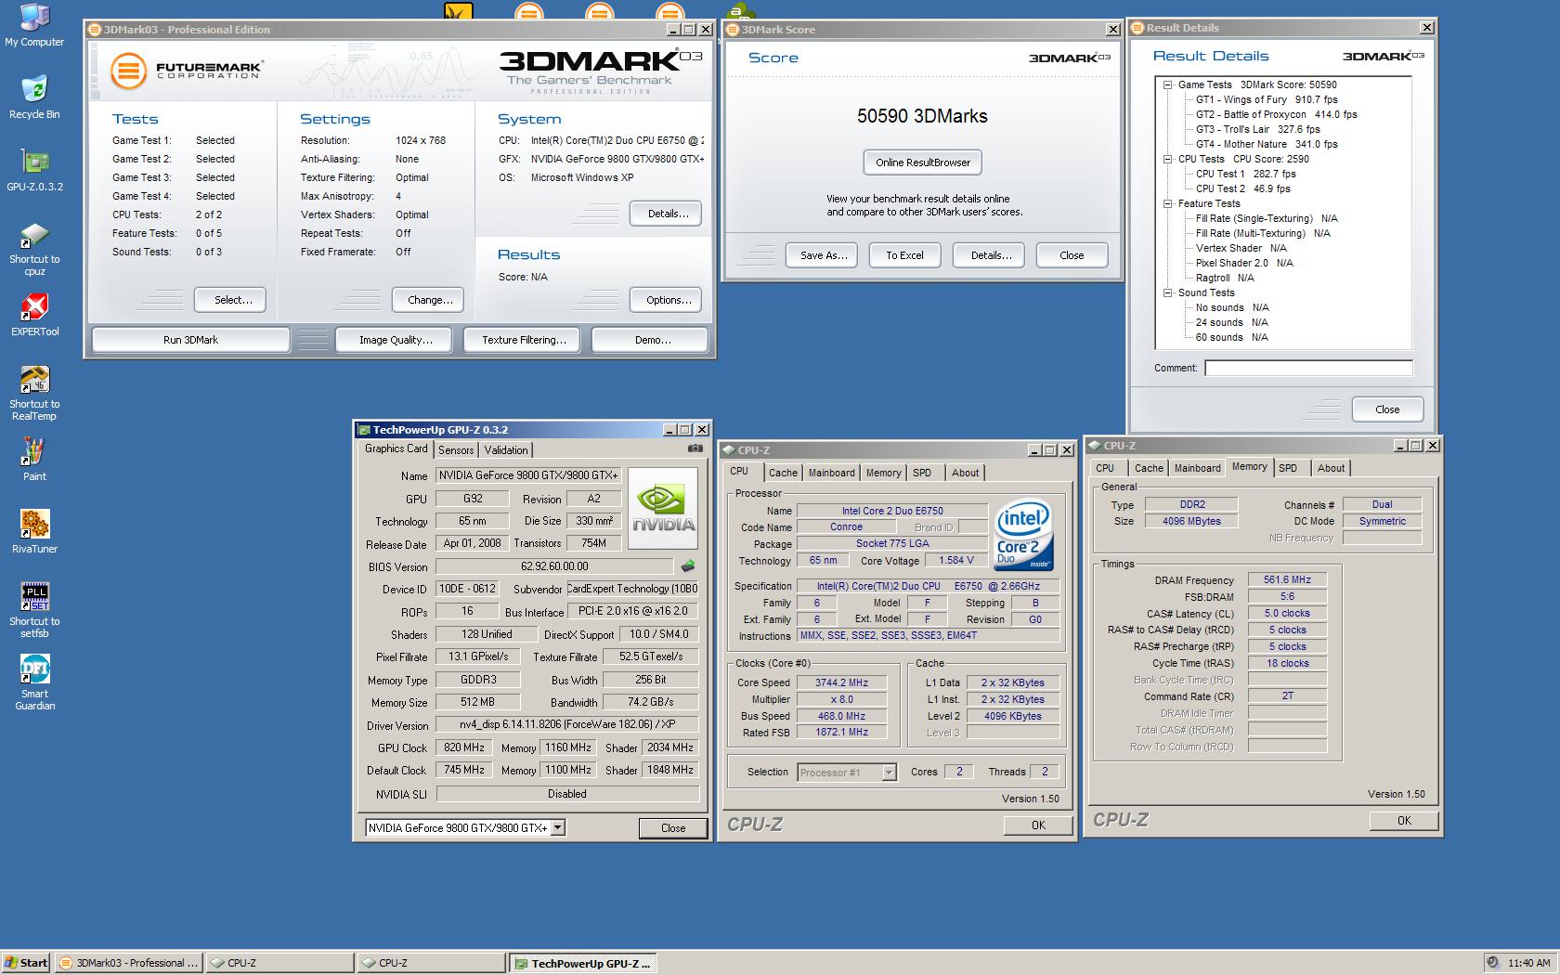Screen dimensions: 1560x975
Task: Click Save As... in Score window
Action: pos(824,255)
